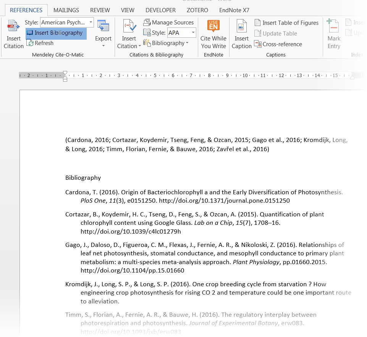Click the Mendeley Export icon
The width and height of the screenshot is (367, 337).
(x=103, y=26)
